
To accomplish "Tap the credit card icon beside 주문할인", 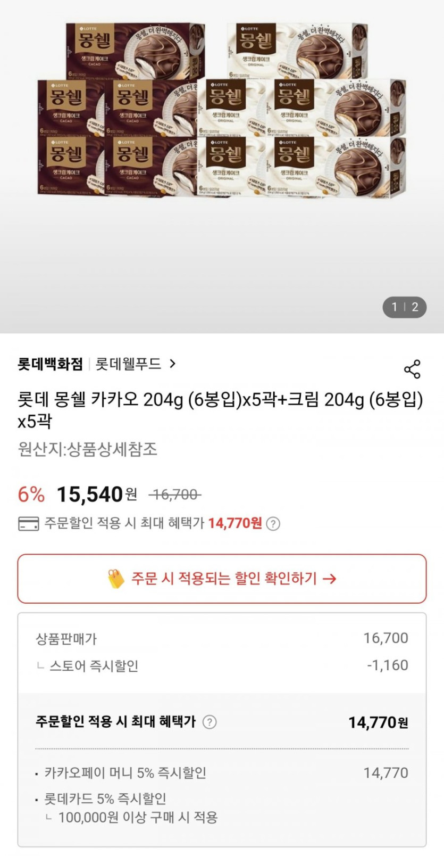I will click(29, 524).
